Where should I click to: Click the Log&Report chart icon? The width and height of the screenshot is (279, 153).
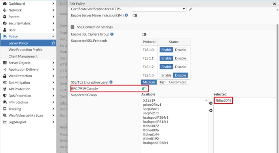click(x=5, y=122)
